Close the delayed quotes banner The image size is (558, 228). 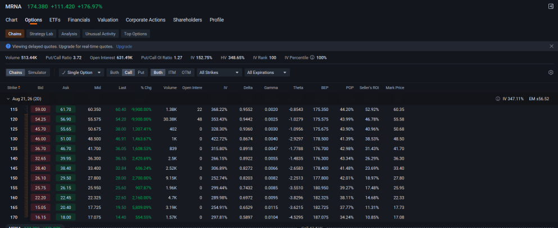click(x=552, y=46)
